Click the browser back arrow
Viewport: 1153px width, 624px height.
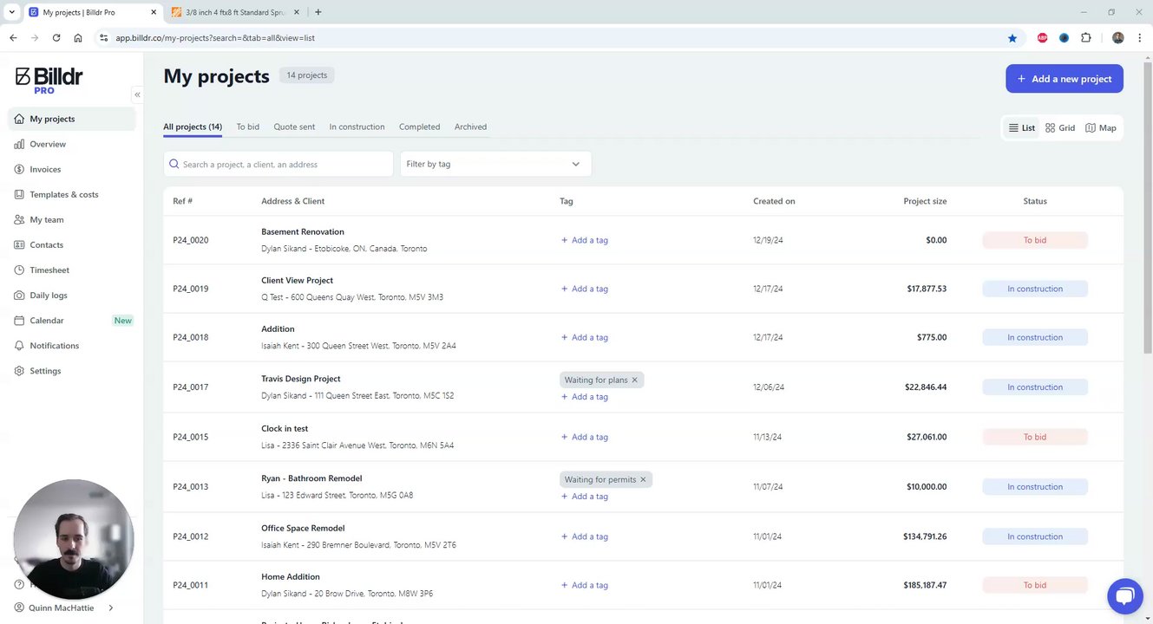tap(13, 38)
